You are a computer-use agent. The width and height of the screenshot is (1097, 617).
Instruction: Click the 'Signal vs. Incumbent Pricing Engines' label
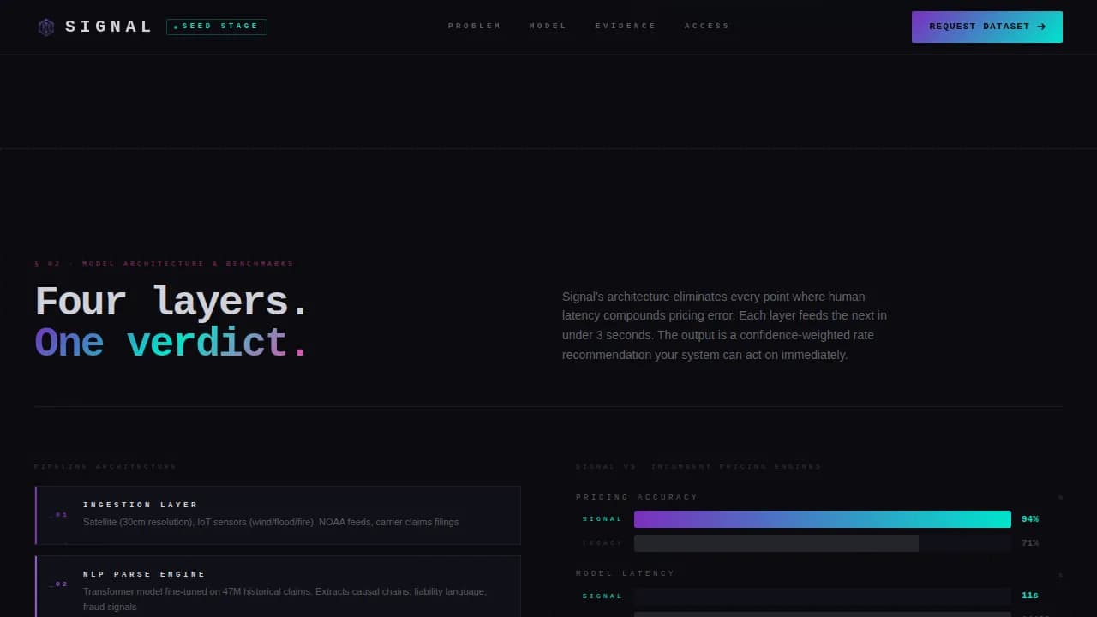pyautogui.click(x=698, y=467)
